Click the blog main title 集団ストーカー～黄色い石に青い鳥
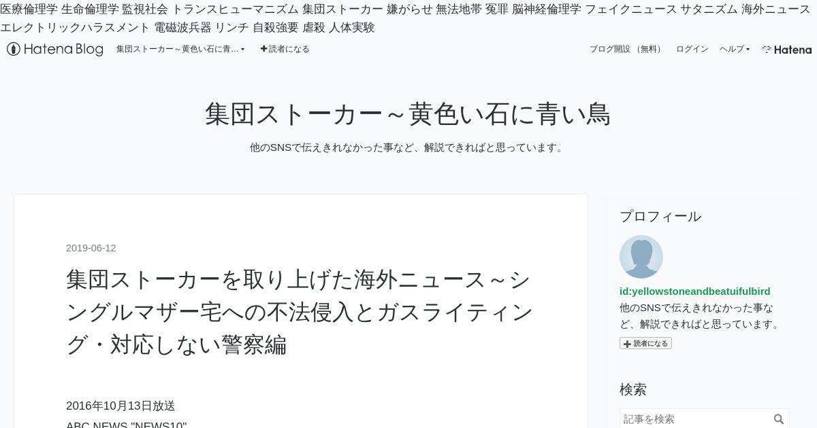This screenshot has width=817, height=428. (408, 113)
